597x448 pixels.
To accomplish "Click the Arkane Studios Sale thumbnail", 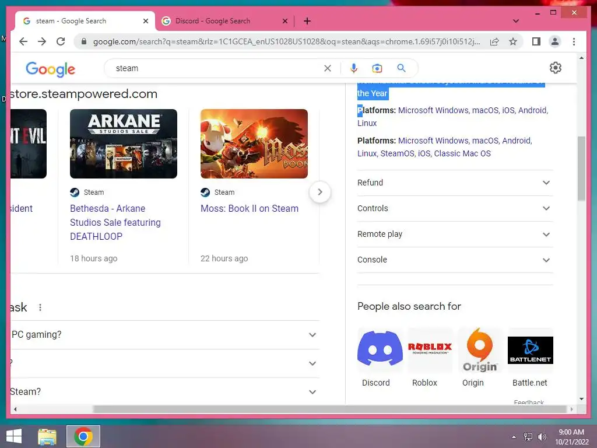I will click(x=124, y=143).
